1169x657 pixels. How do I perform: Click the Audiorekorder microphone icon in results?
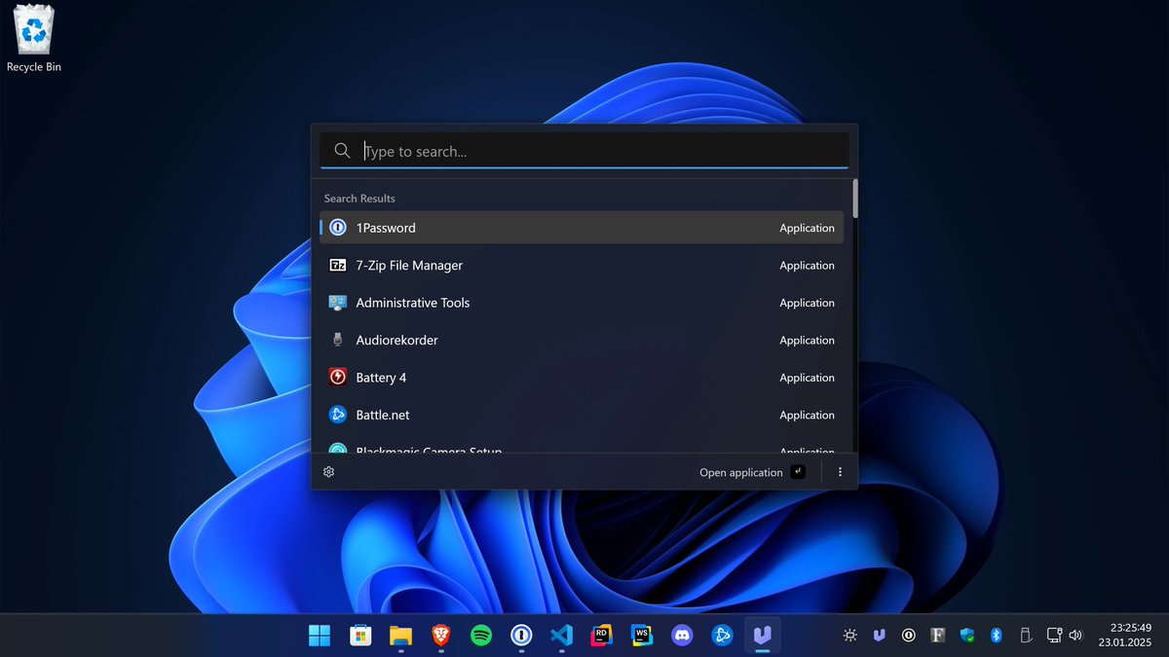pyautogui.click(x=338, y=340)
